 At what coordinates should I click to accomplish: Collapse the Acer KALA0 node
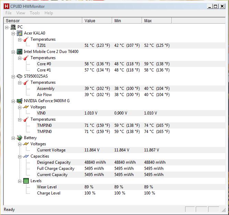[x=13, y=33]
